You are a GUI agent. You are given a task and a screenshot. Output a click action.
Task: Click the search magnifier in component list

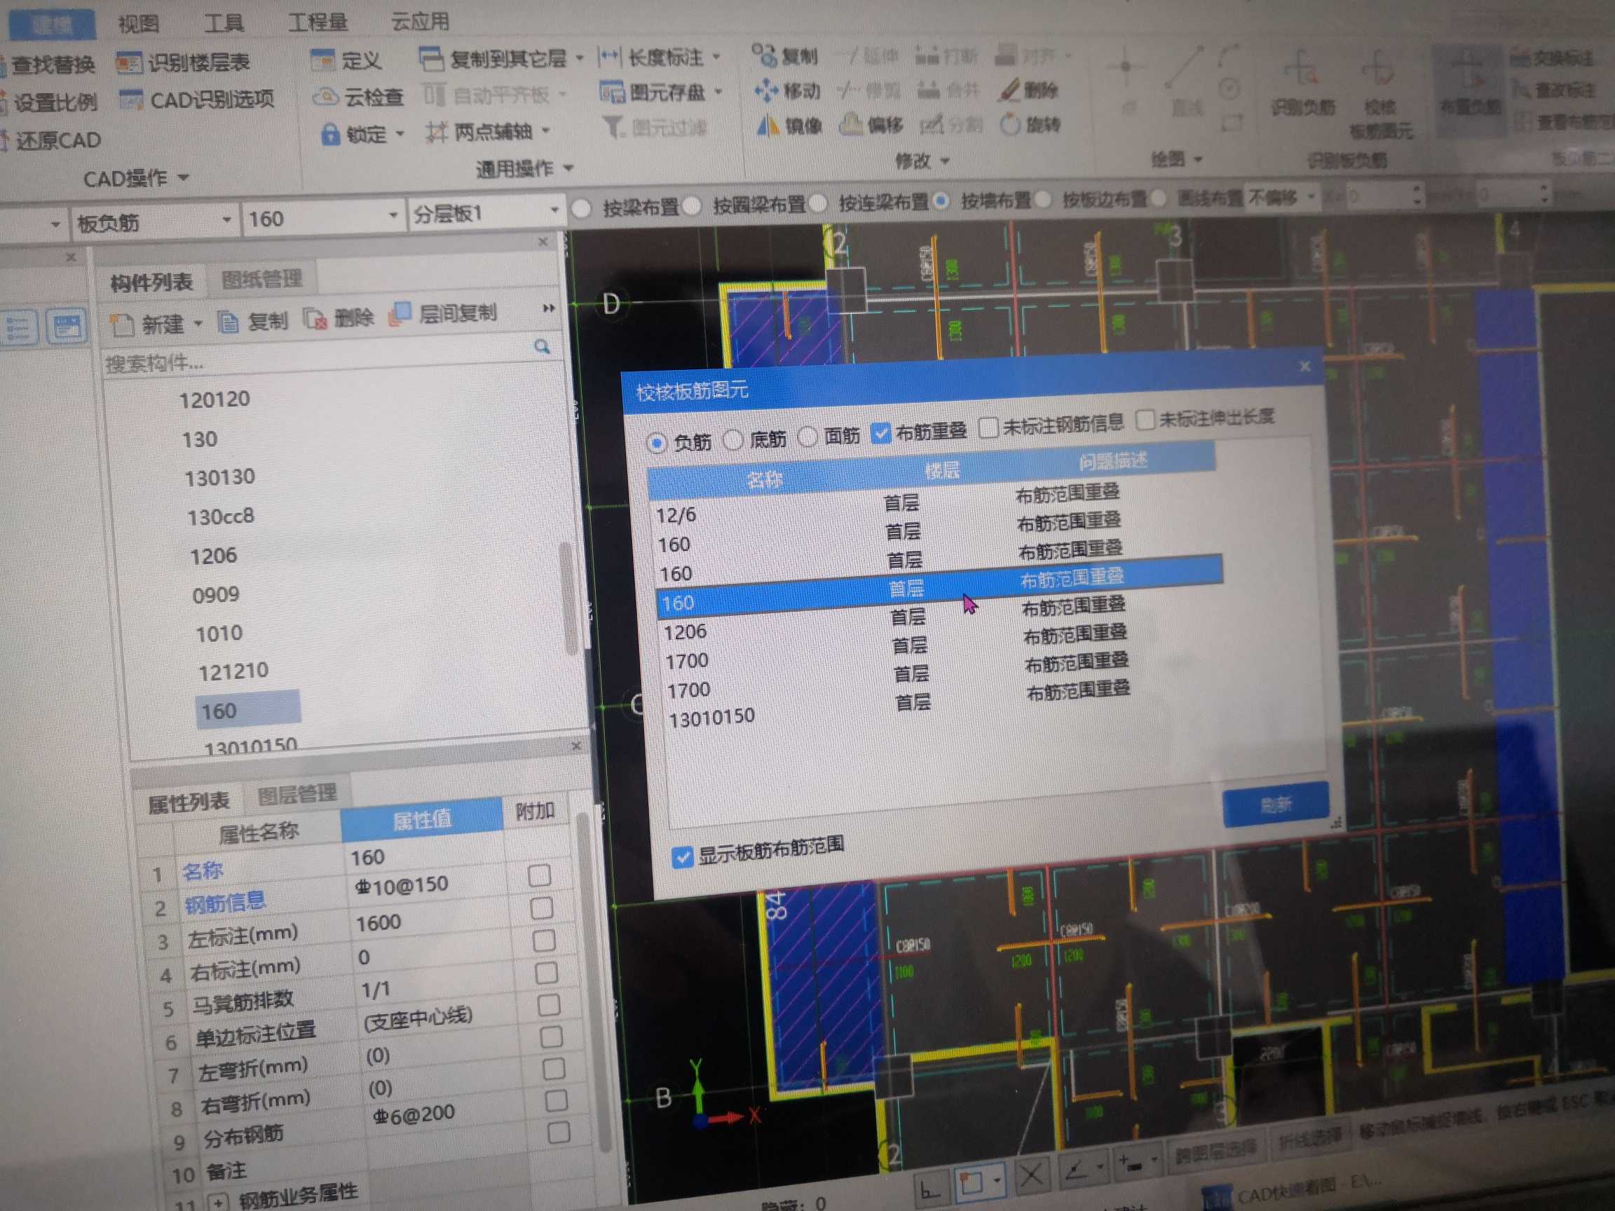pyautogui.click(x=542, y=347)
